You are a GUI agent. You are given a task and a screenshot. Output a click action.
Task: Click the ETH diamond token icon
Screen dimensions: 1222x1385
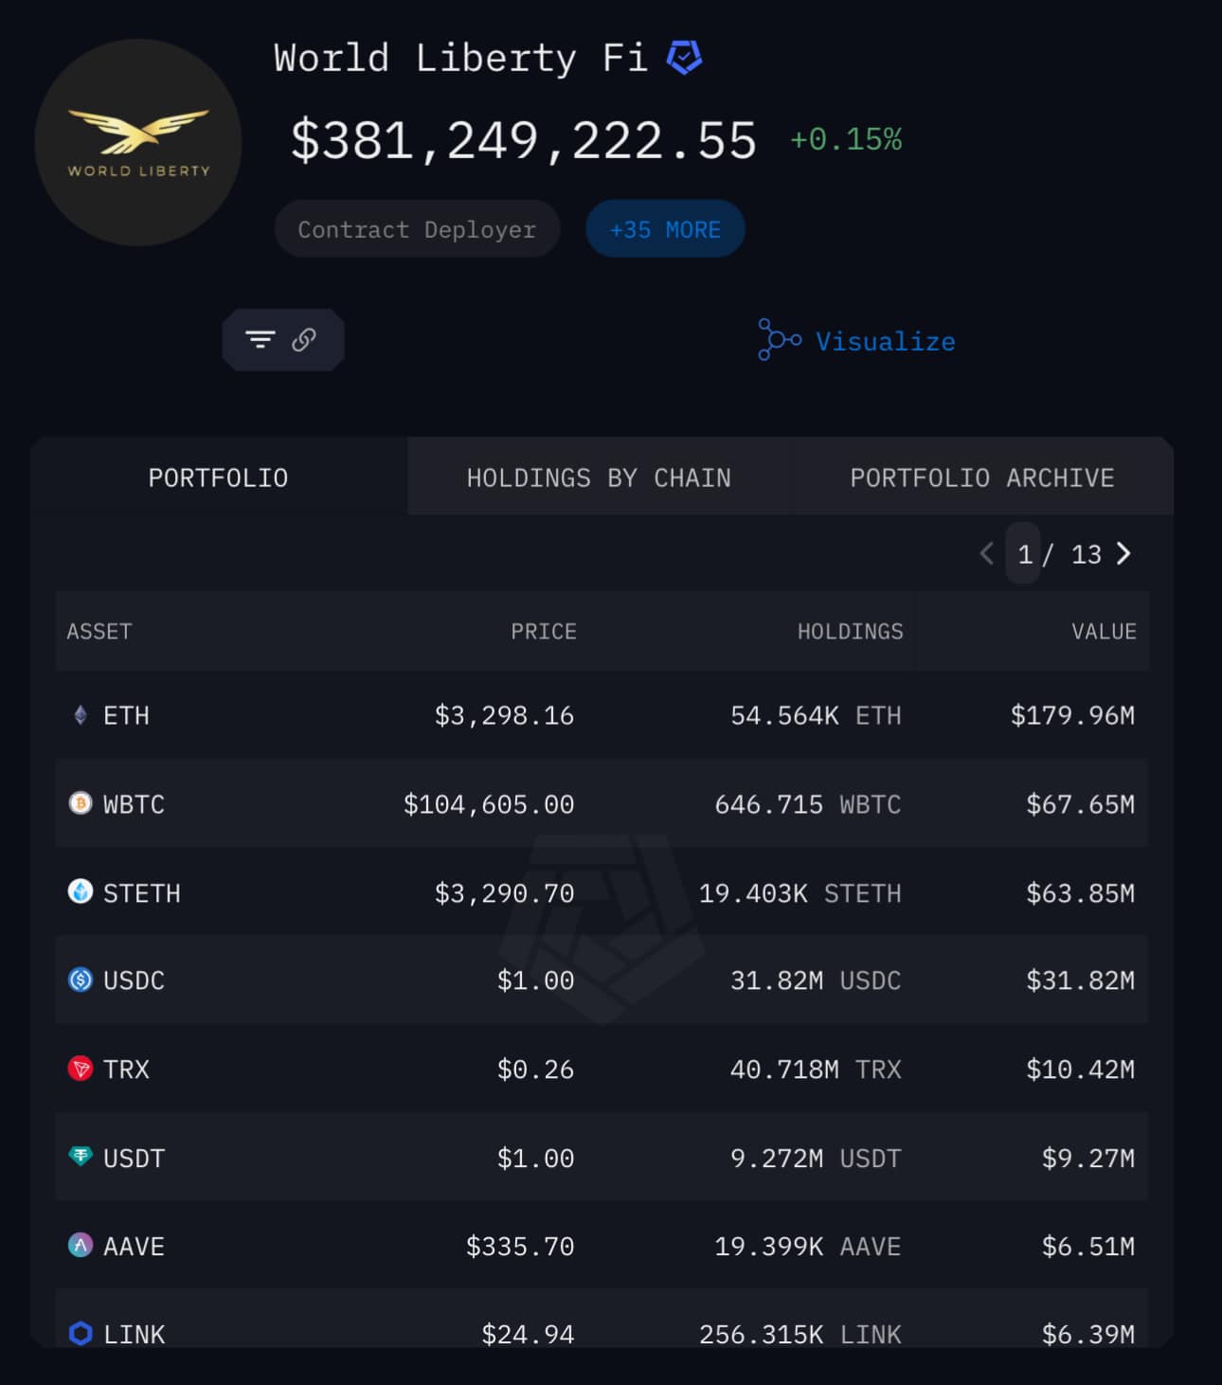pyautogui.click(x=81, y=715)
